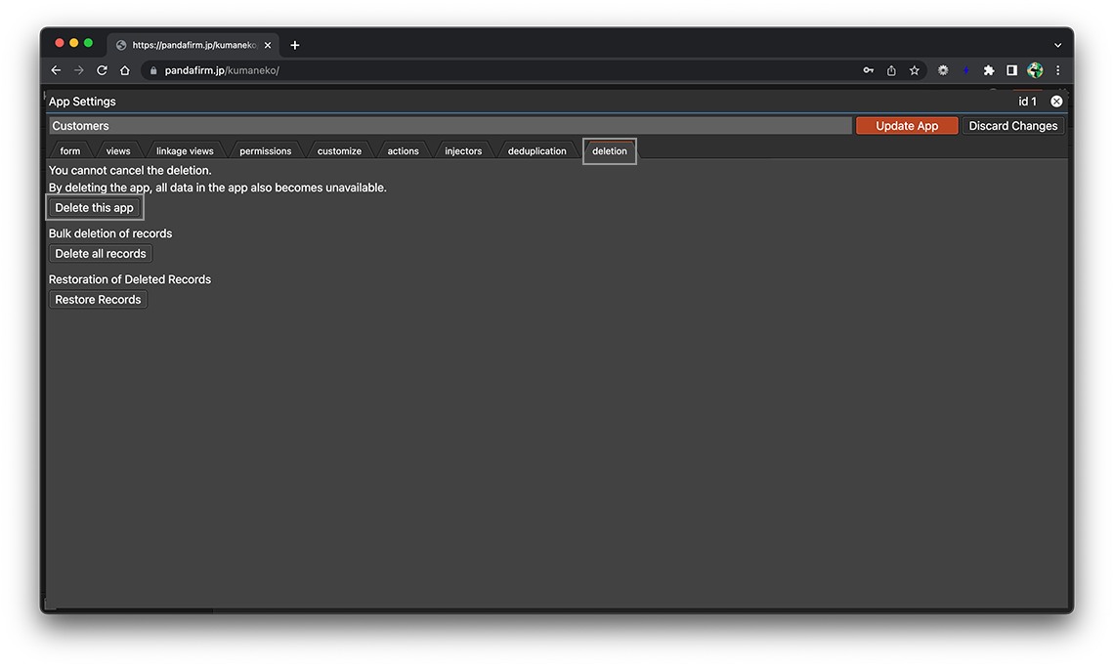Toggle the browser side panel

1011,70
